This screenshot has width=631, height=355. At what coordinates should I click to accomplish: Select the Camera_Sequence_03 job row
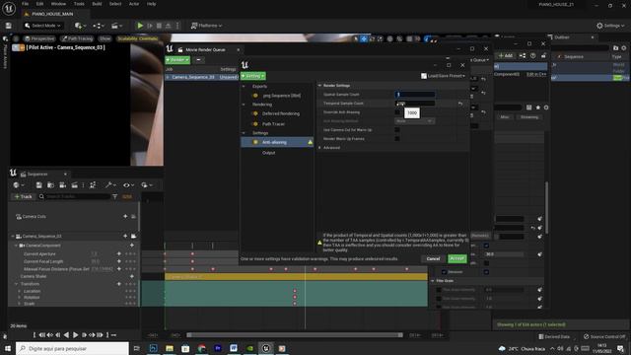click(x=201, y=77)
